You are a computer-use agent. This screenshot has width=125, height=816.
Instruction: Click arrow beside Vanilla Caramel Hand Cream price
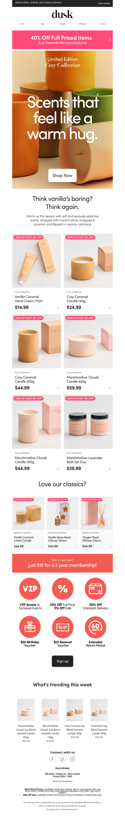58,308
